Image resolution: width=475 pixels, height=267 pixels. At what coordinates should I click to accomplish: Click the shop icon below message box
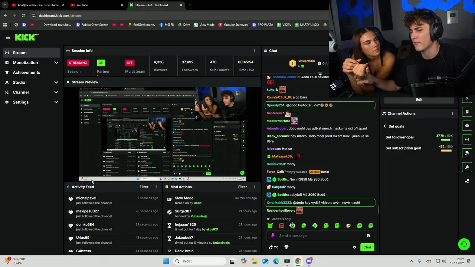coord(286,247)
